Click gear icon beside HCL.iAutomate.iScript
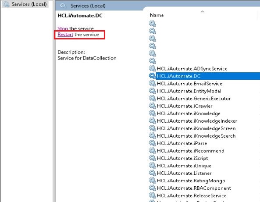The width and height of the screenshot is (260, 202). tap(153, 158)
